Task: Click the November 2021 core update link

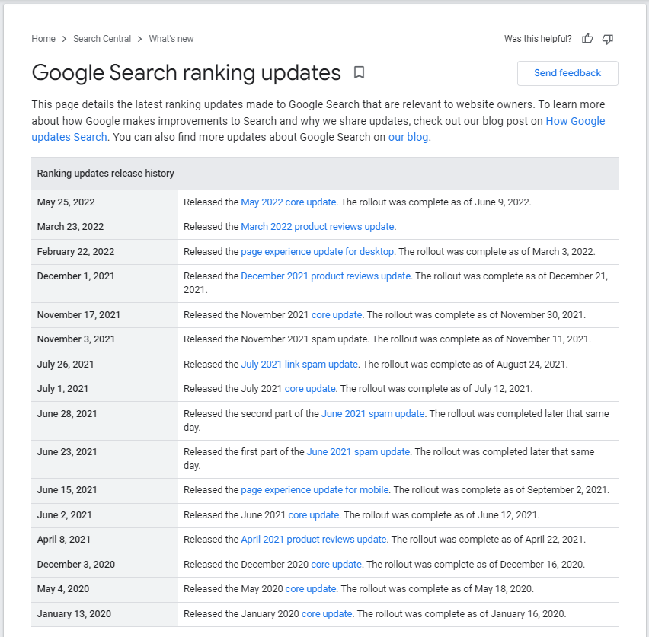Action: click(337, 315)
